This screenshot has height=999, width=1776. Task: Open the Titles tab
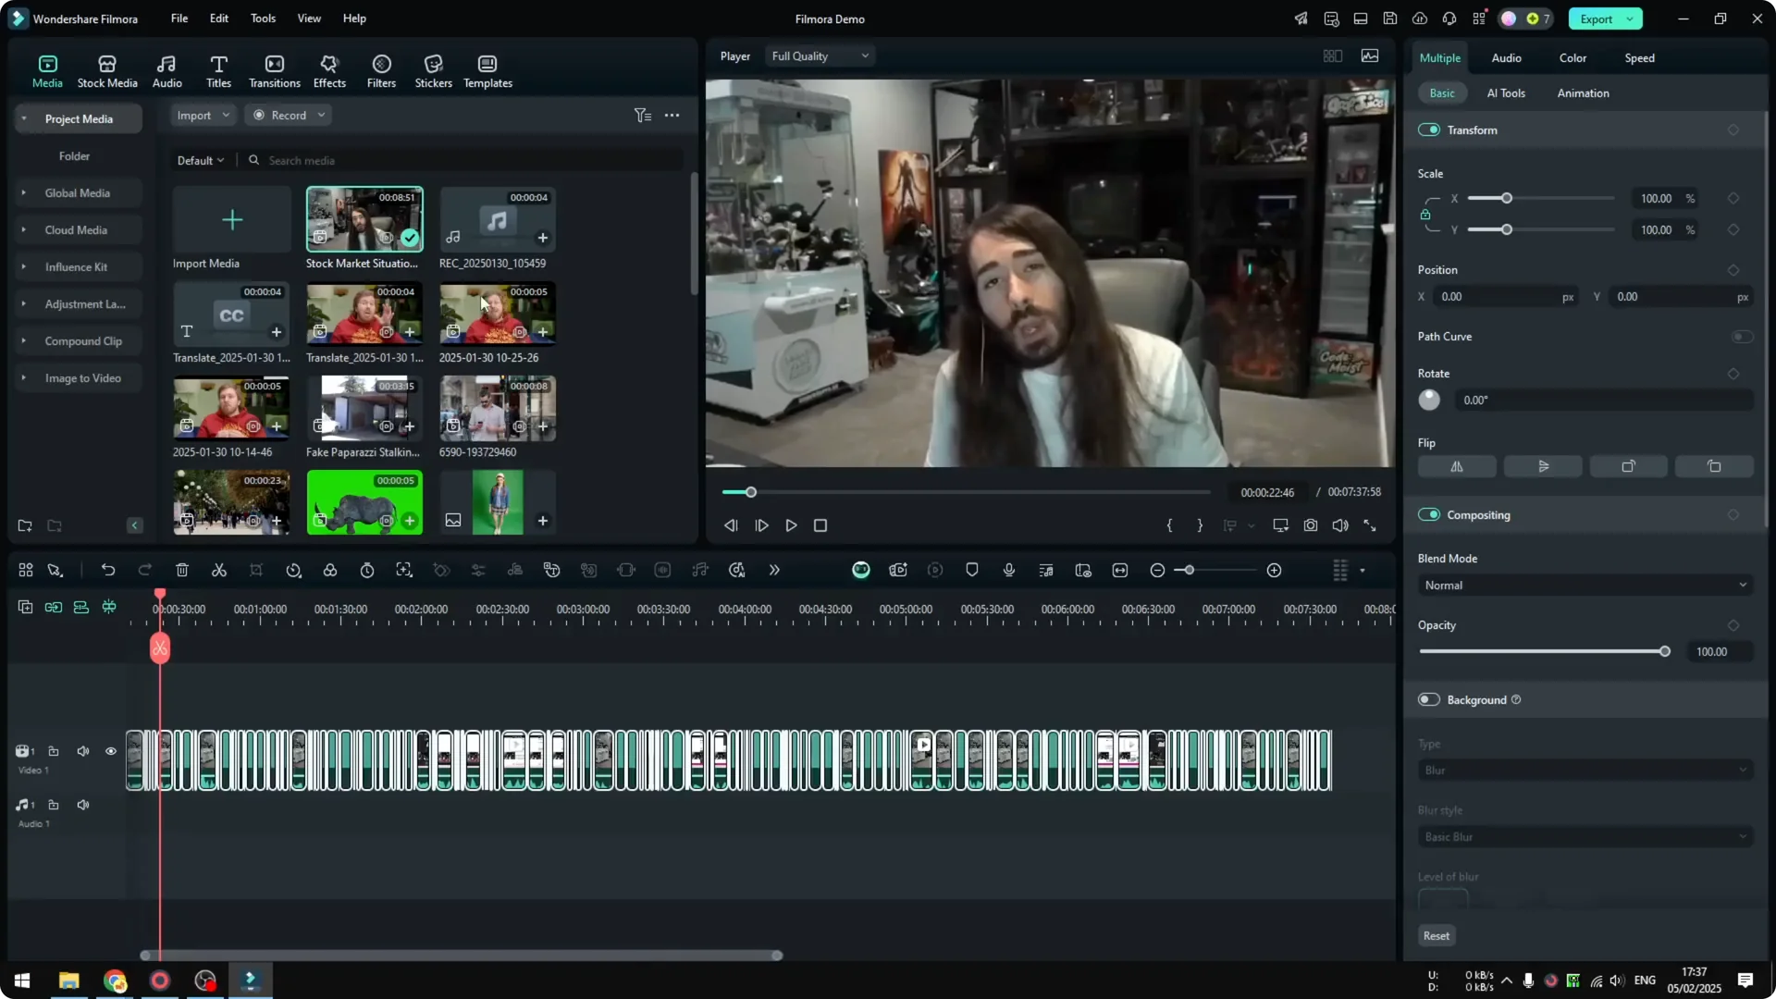pyautogui.click(x=218, y=71)
